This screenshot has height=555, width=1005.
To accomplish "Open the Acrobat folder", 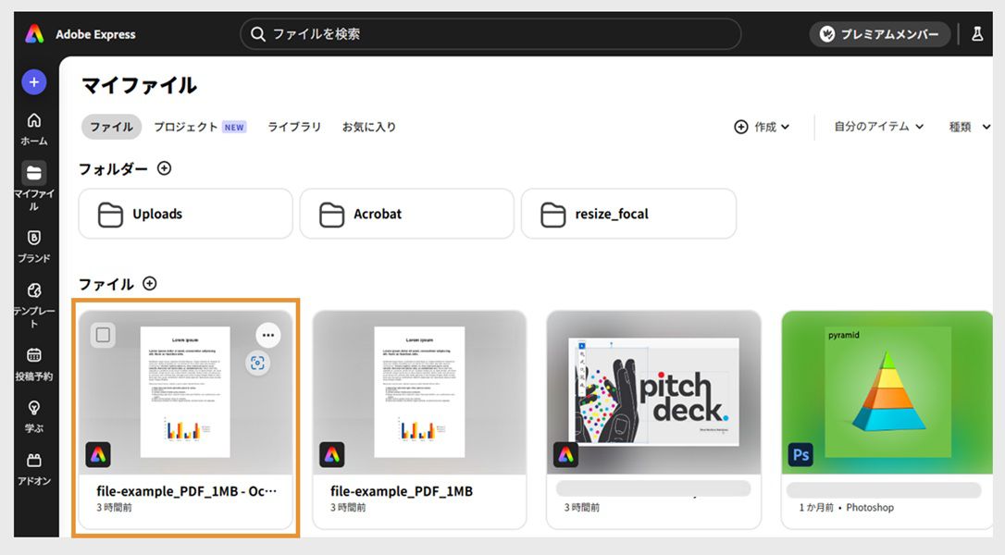I will 405,214.
